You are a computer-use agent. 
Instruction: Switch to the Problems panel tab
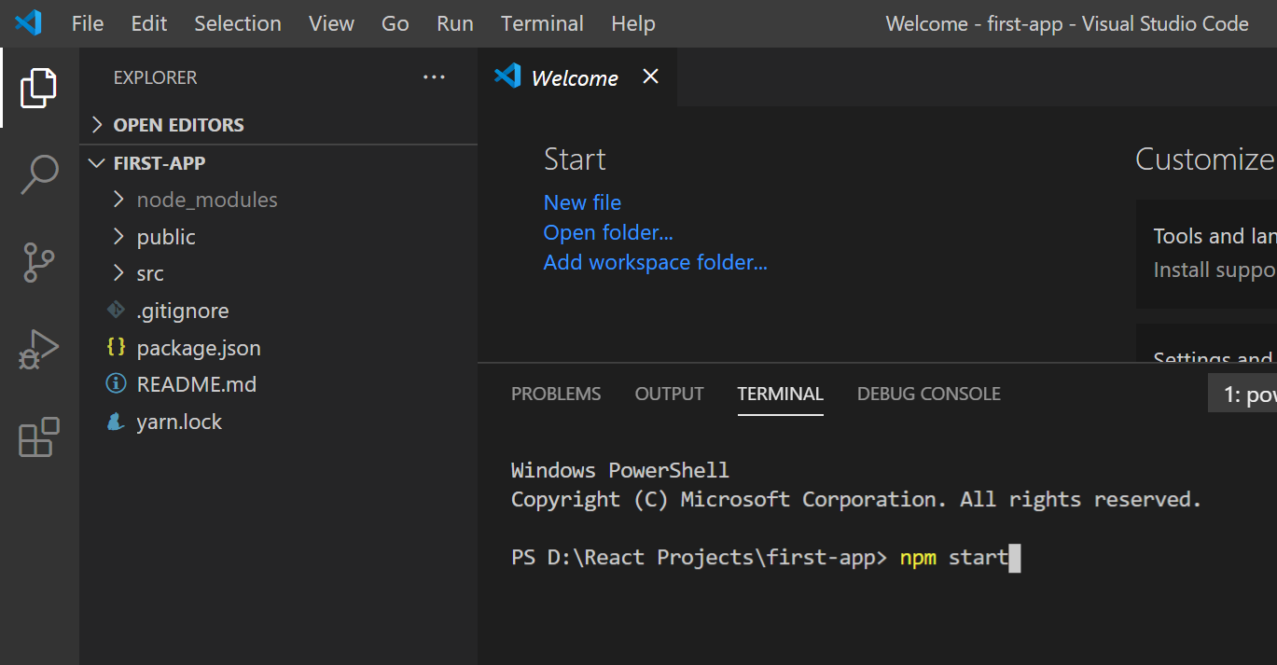coord(556,394)
